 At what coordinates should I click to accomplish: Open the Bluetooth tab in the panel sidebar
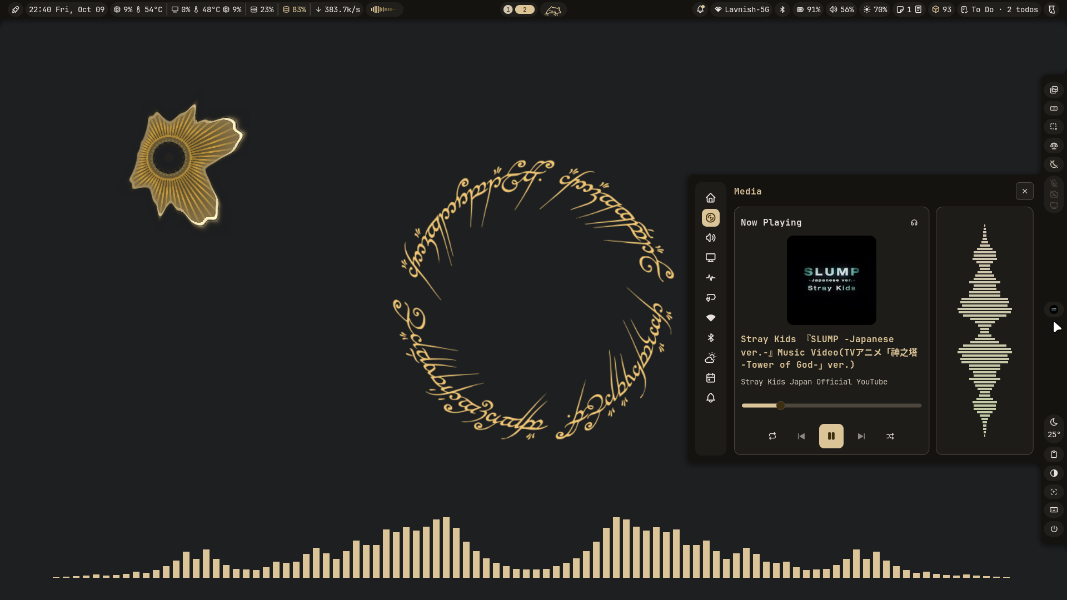(x=710, y=338)
